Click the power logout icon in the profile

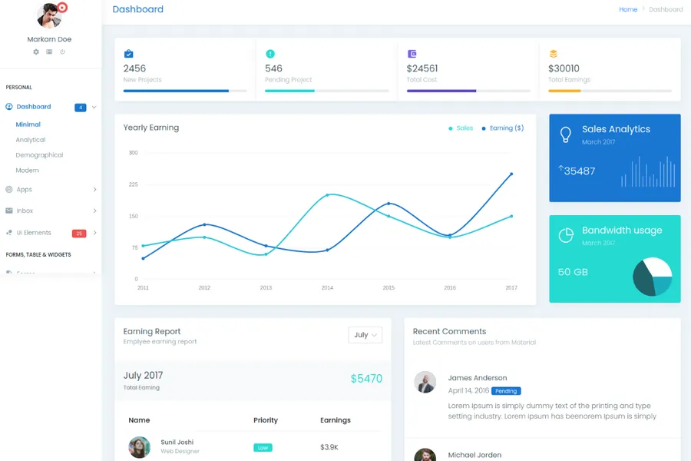pyautogui.click(x=62, y=52)
